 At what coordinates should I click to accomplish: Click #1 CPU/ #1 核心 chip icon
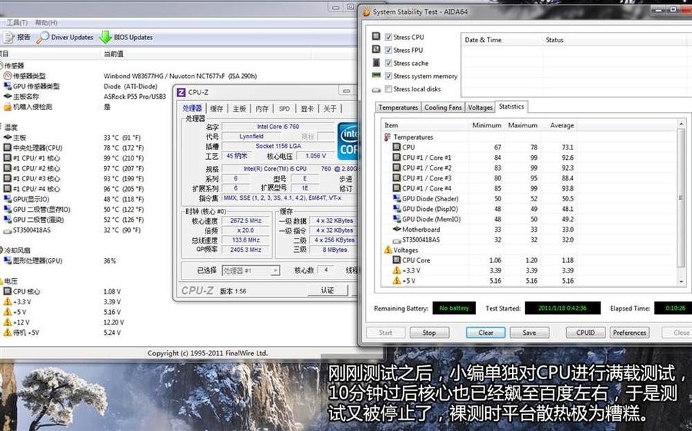click(7, 158)
